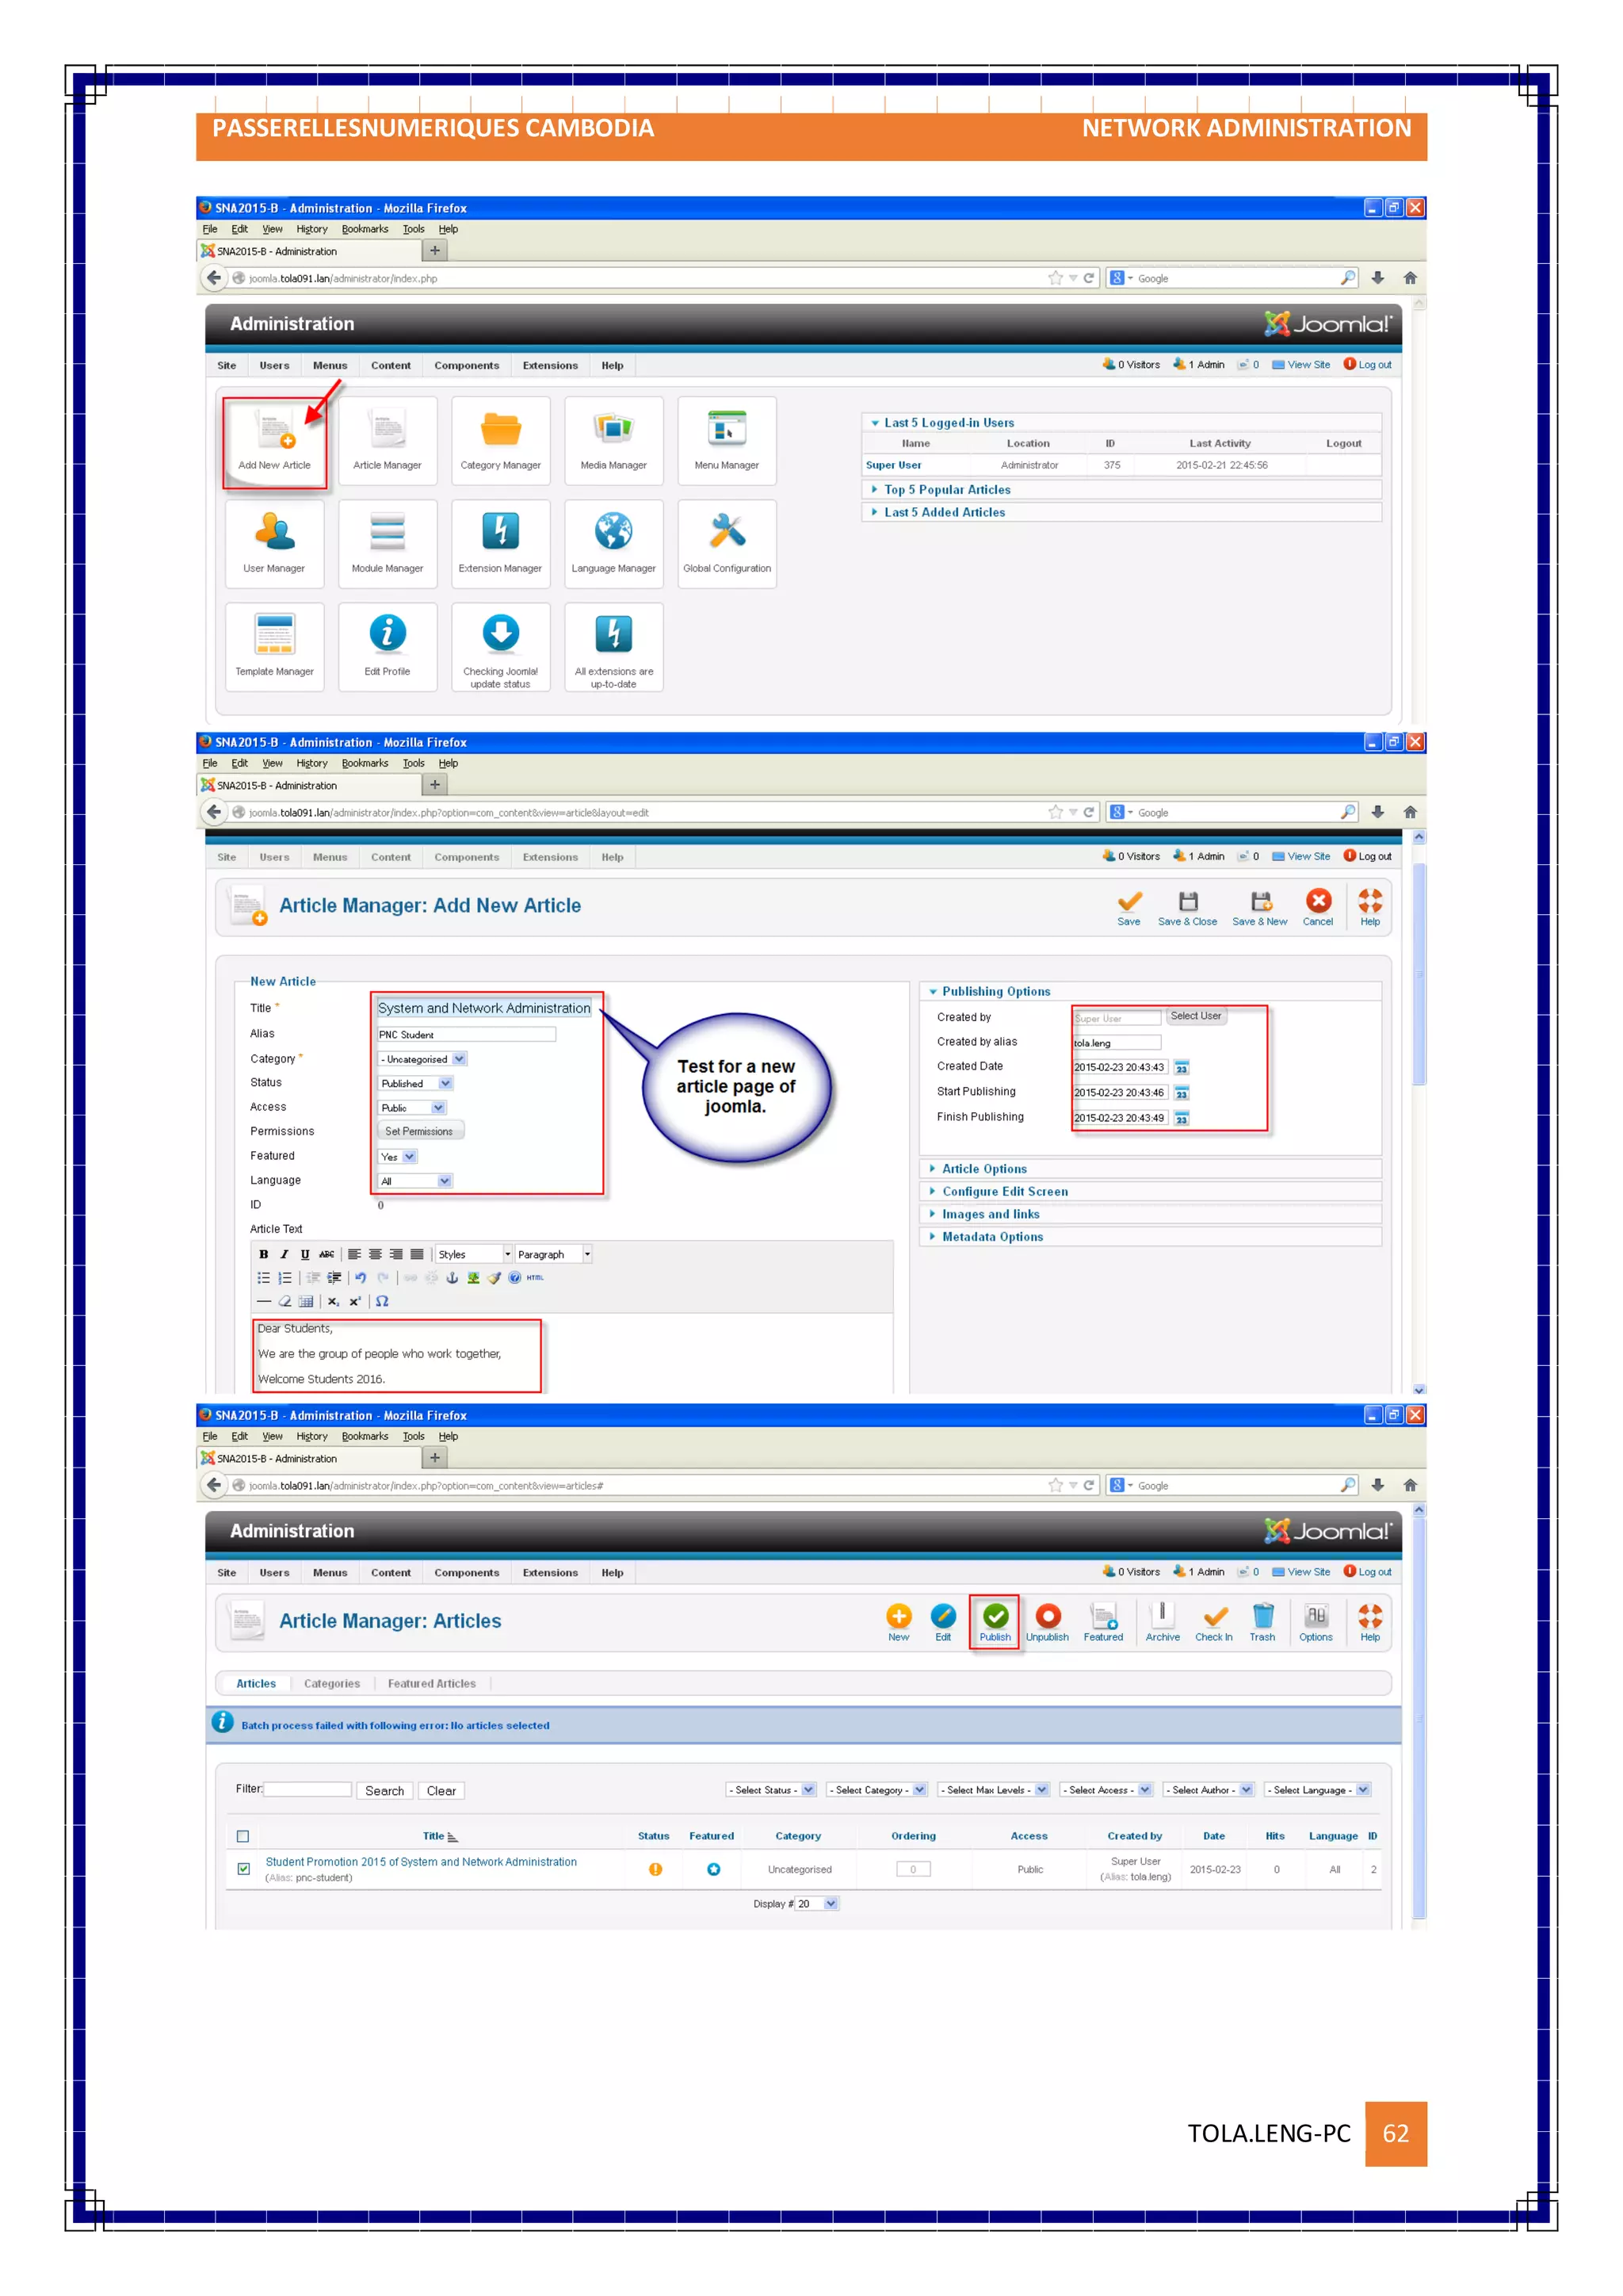The width and height of the screenshot is (1623, 2296).
Task: Click the Search filter button
Action: pos(384,1791)
